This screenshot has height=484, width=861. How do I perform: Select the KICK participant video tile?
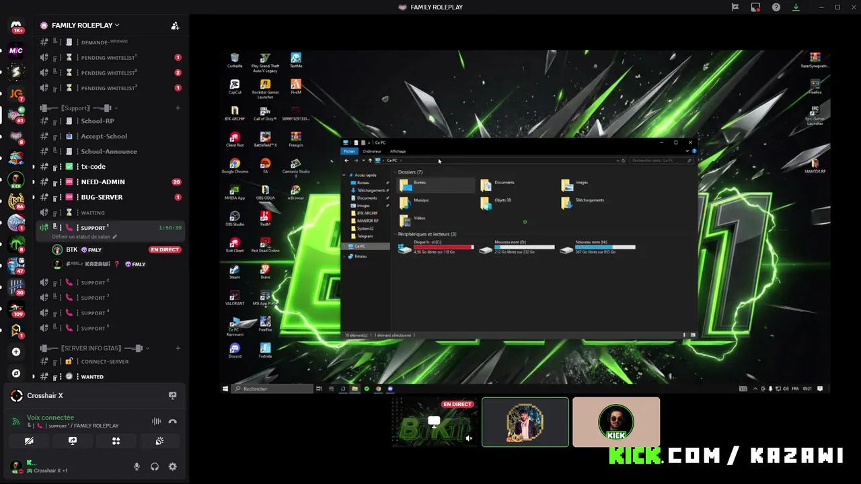pyautogui.click(x=616, y=422)
